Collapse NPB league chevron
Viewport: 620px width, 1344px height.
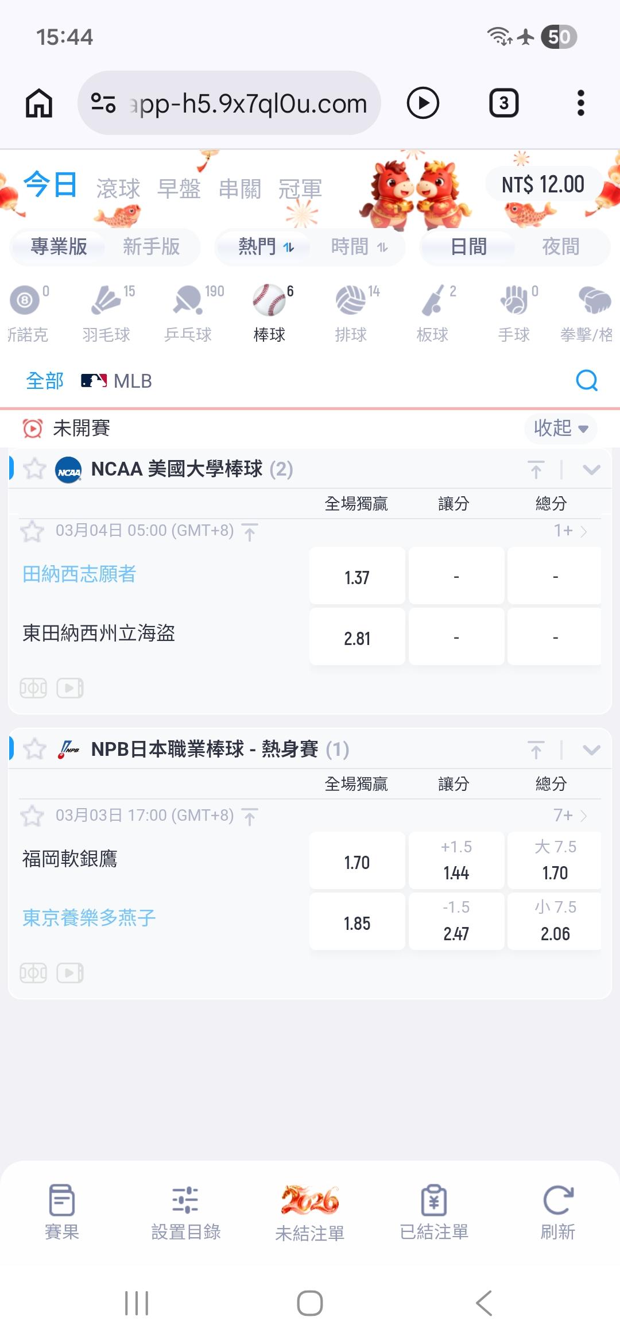point(591,750)
